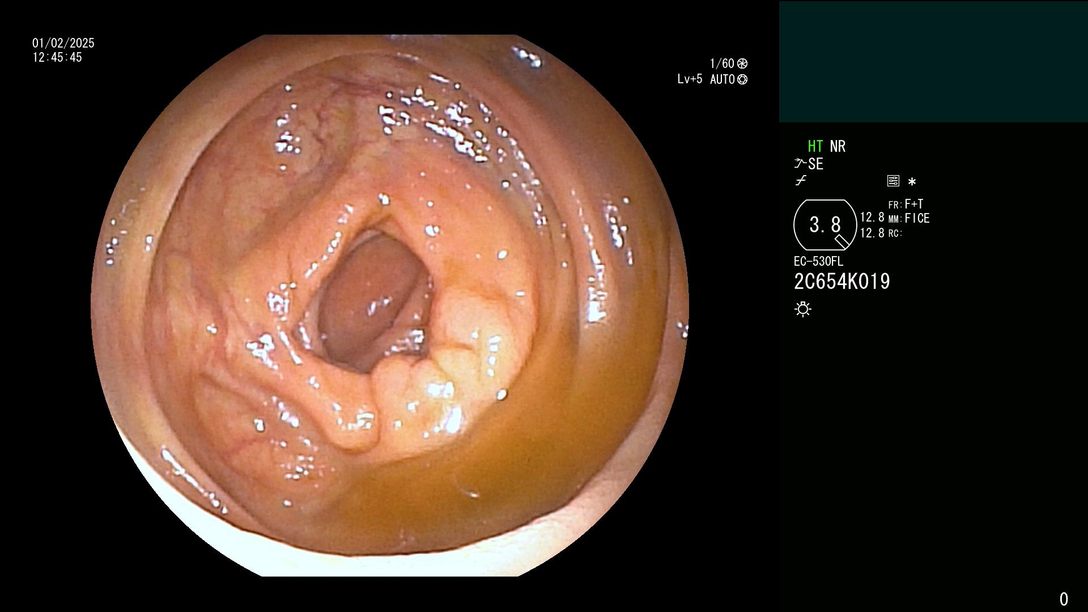Click the FR: F+T setting
The width and height of the screenshot is (1088, 612).
coord(906,204)
